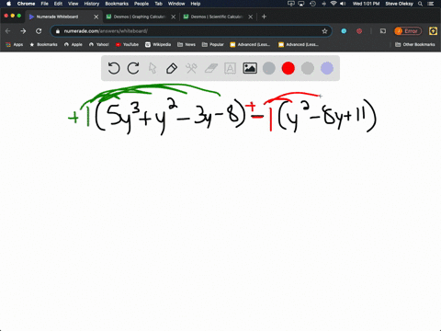Switch to Desmos Graphing Calculator tab
441x331 pixels.
coord(141,17)
